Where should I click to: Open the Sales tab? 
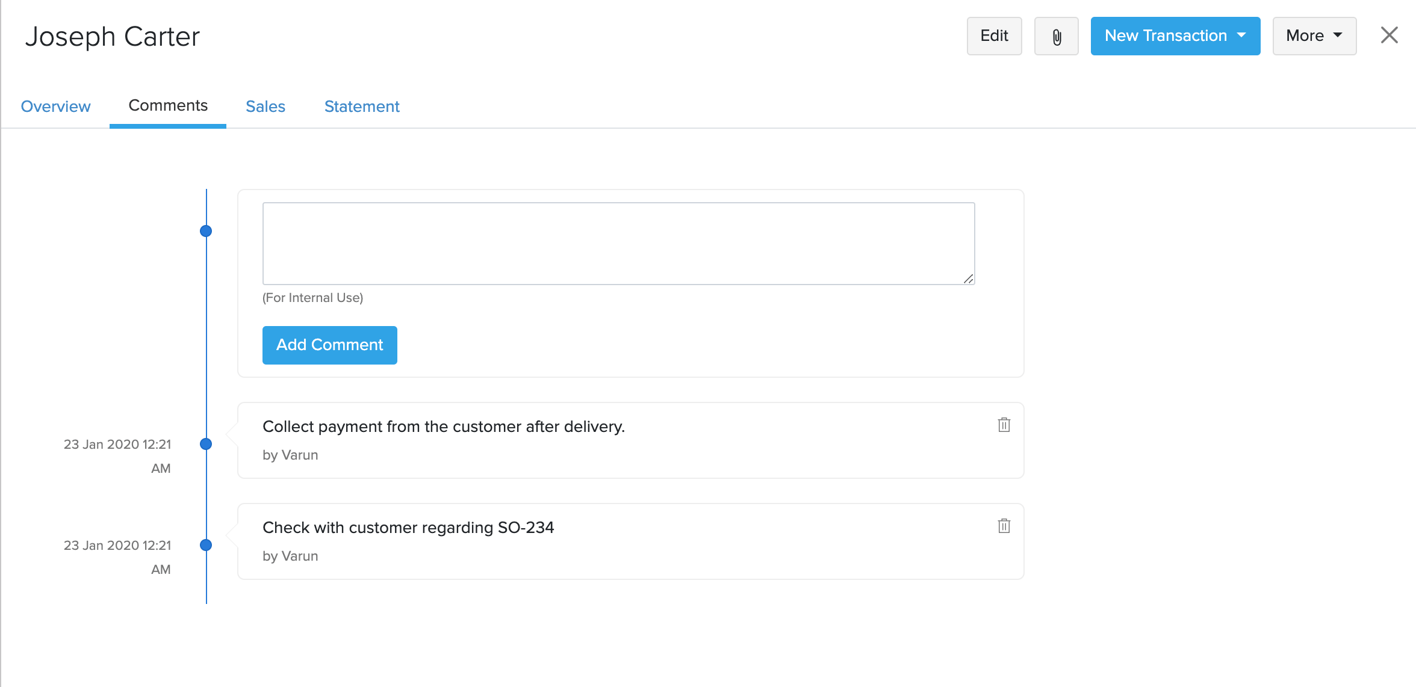click(265, 106)
